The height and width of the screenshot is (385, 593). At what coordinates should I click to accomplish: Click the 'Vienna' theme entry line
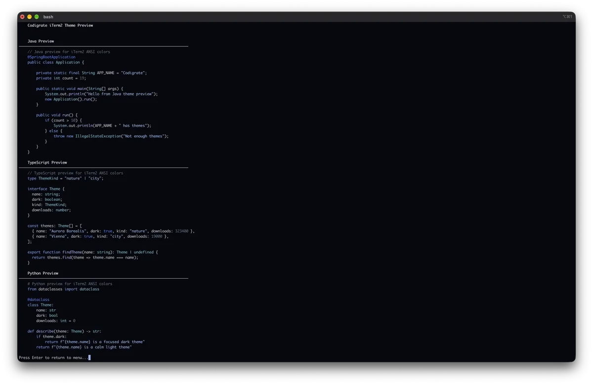[100, 236]
